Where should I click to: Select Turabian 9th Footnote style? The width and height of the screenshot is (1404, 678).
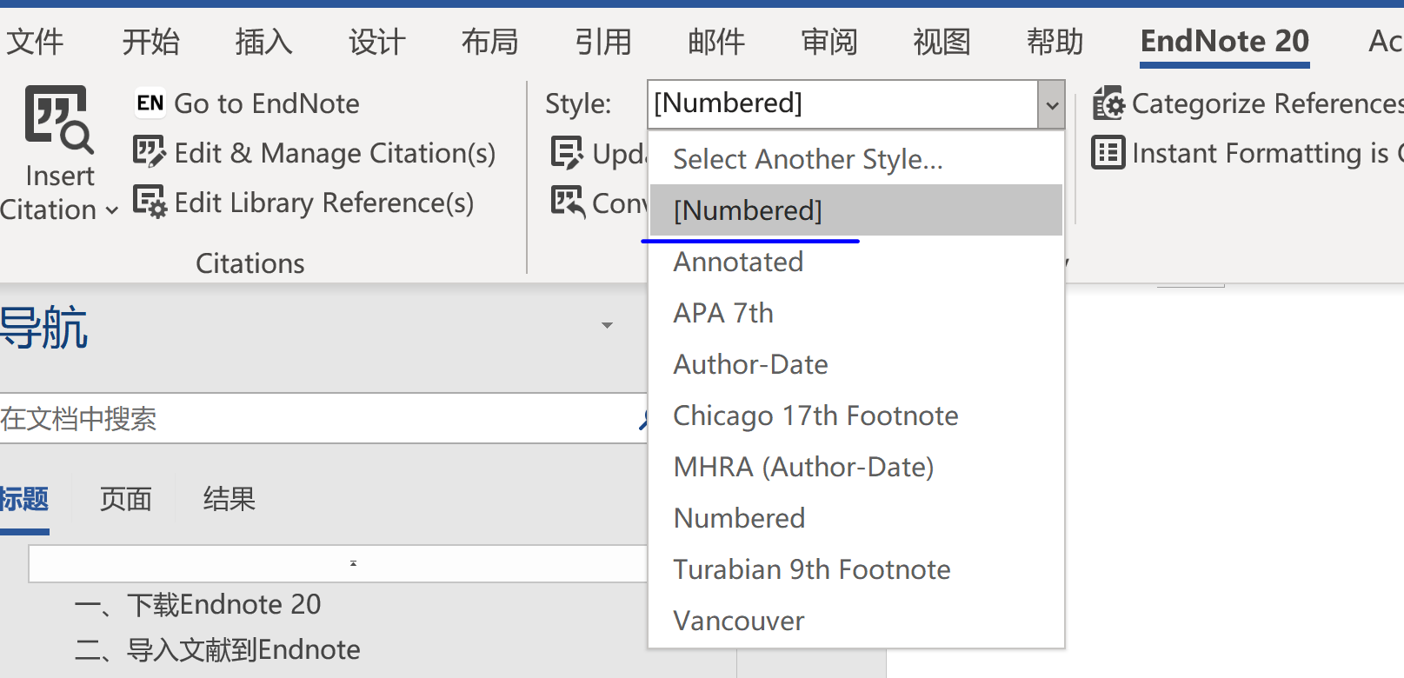pyautogui.click(x=856, y=569)
